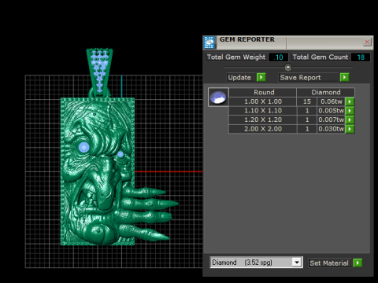This screenshot has width=378, height=283.
Task: Select the round gem shape thumbnail
Action: tap(218, 97)
